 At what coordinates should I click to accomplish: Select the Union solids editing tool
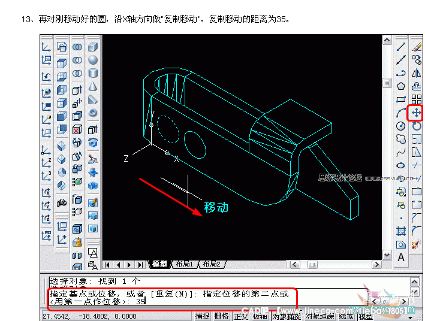77,47
